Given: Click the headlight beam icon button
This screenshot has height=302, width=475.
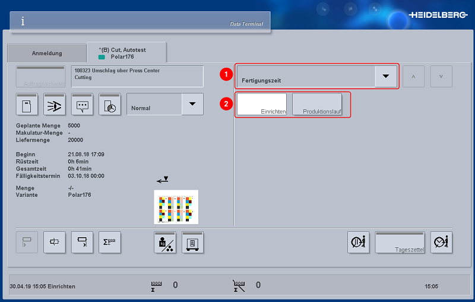Looking at the screenshot, I should 55,104.
